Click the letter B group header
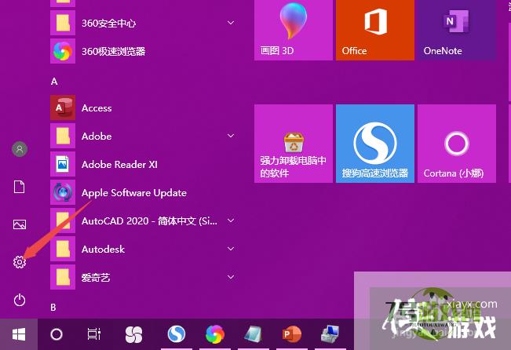 (53, 308)
